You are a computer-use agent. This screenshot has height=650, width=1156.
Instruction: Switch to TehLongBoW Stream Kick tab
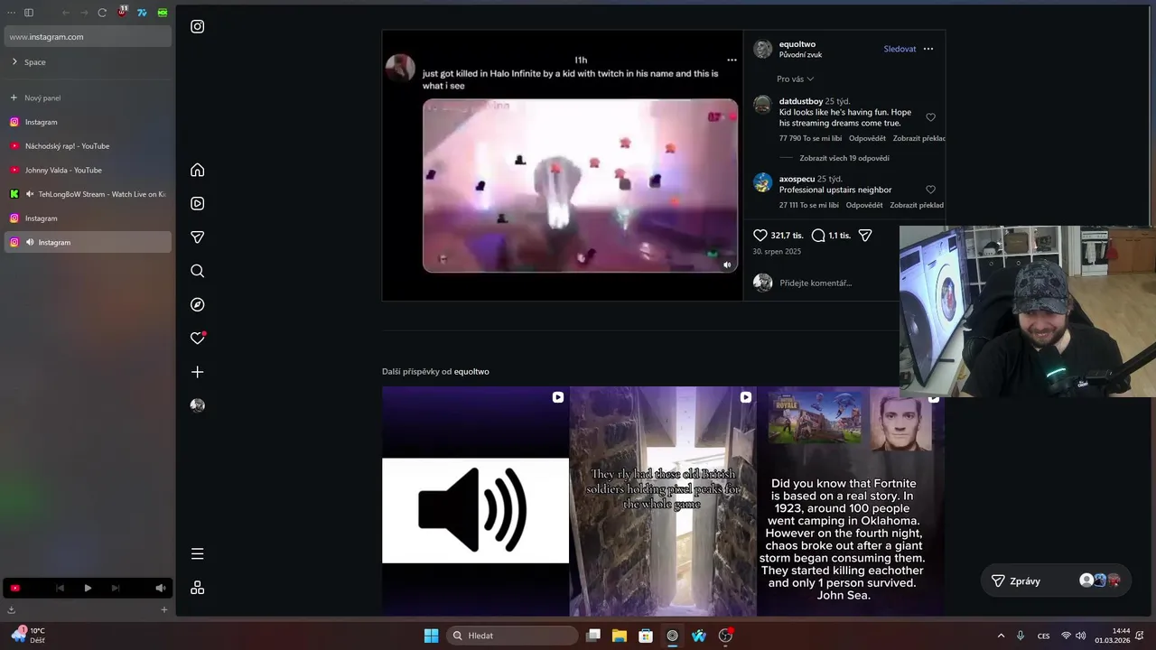(88, 194)
